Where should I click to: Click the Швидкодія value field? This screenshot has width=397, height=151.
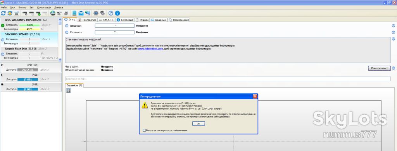tap(115, 26)
